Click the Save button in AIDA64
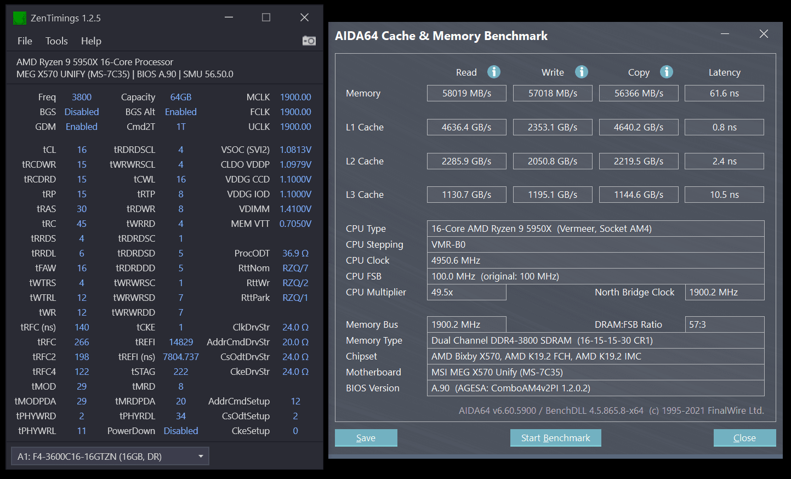Viewport: 791px width, 479px height. click(366, 438)
